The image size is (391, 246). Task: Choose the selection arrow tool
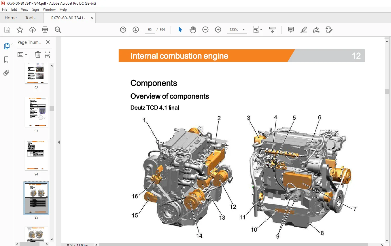[x=180, y=30]
